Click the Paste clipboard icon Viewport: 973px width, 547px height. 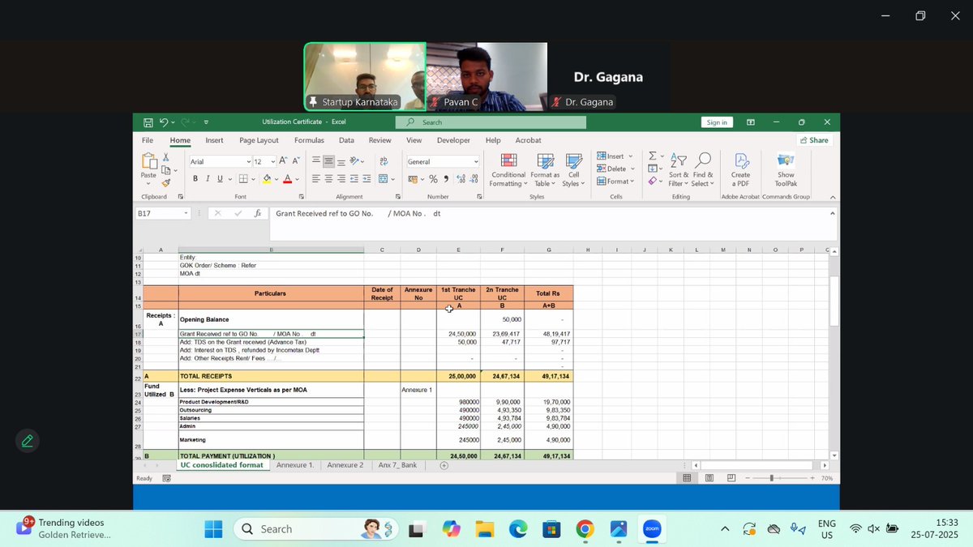[x=148, y=160]
